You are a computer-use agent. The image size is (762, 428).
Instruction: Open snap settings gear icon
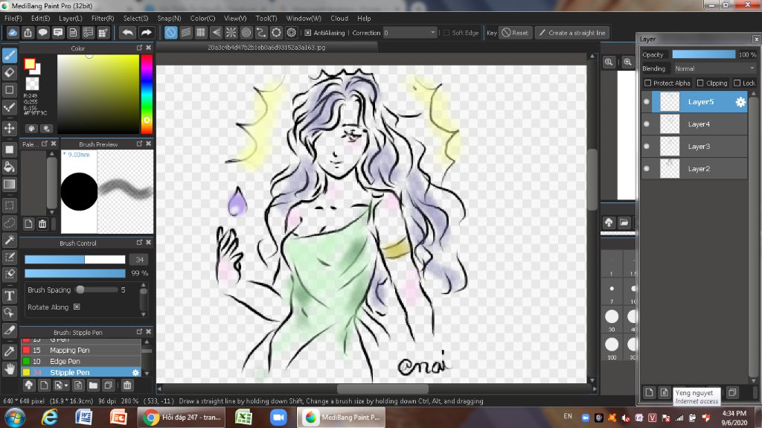coord(291,33)
